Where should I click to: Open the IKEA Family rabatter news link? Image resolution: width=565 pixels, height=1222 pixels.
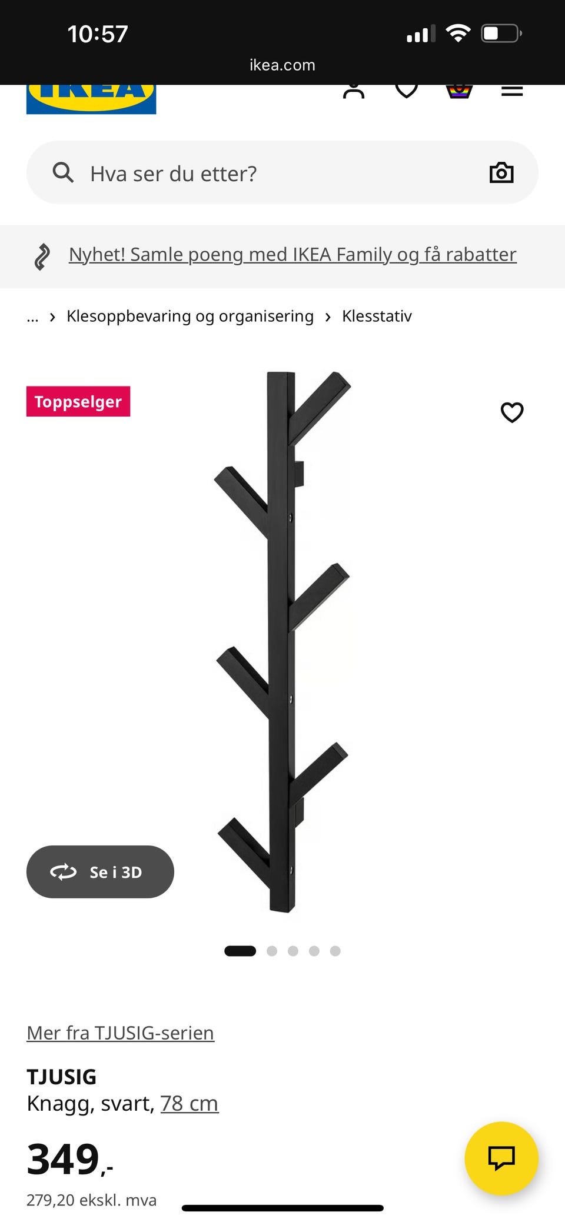click(x=293, y=255)
